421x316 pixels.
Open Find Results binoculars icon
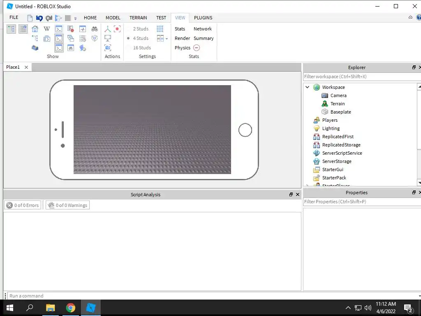(x=95, y=29)
